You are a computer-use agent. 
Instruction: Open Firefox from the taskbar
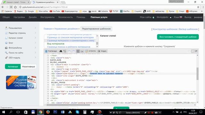(x=48, y=112)
